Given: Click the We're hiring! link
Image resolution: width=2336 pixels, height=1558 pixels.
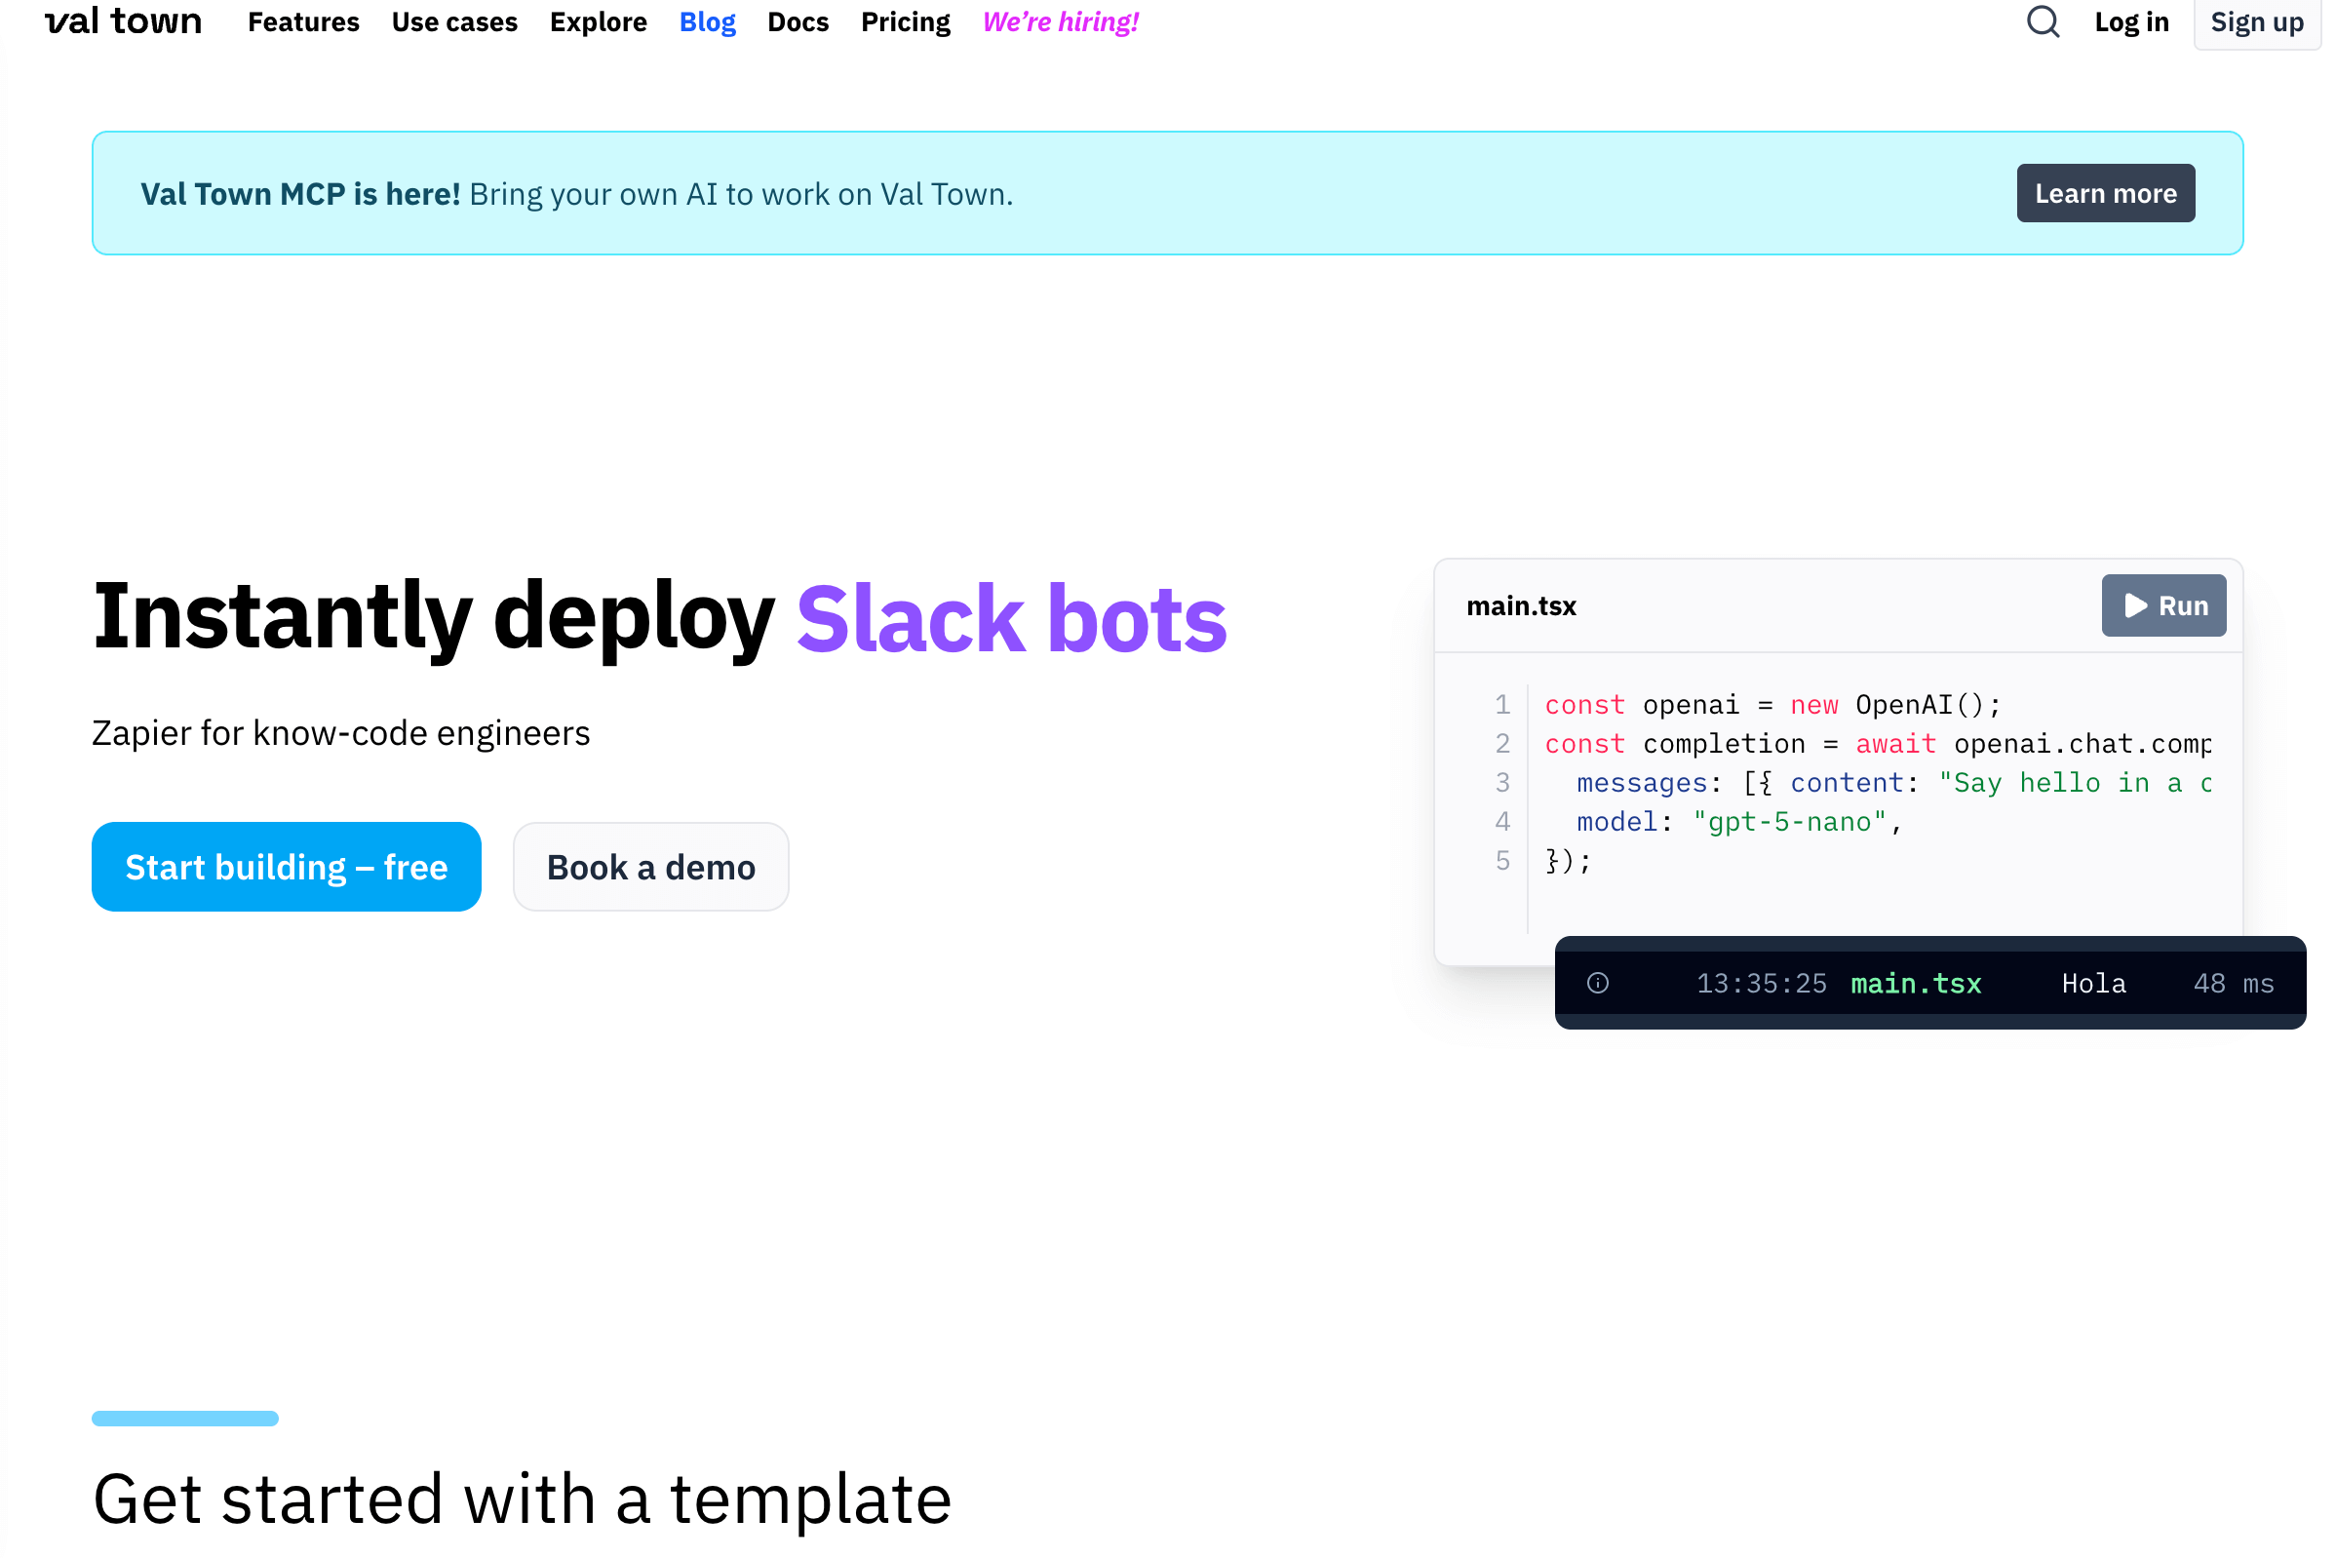Looking at the screenshot, I should [x=1059, y=21].
